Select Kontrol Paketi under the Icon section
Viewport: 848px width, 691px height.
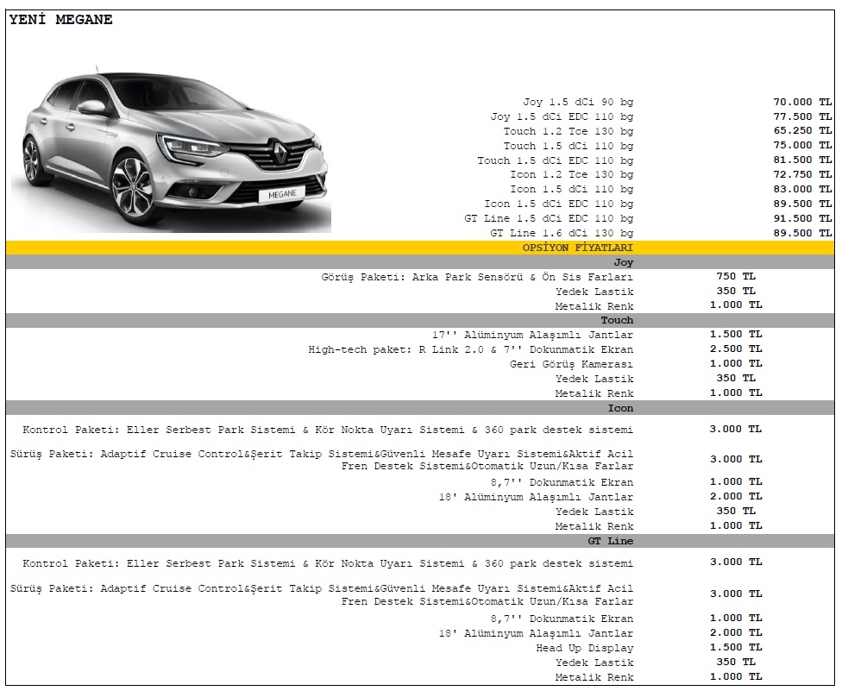click(x=328, y=430)
